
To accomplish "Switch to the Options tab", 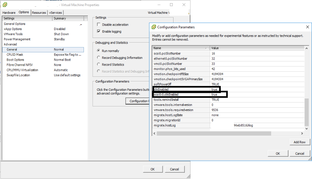I will (24, 12).
